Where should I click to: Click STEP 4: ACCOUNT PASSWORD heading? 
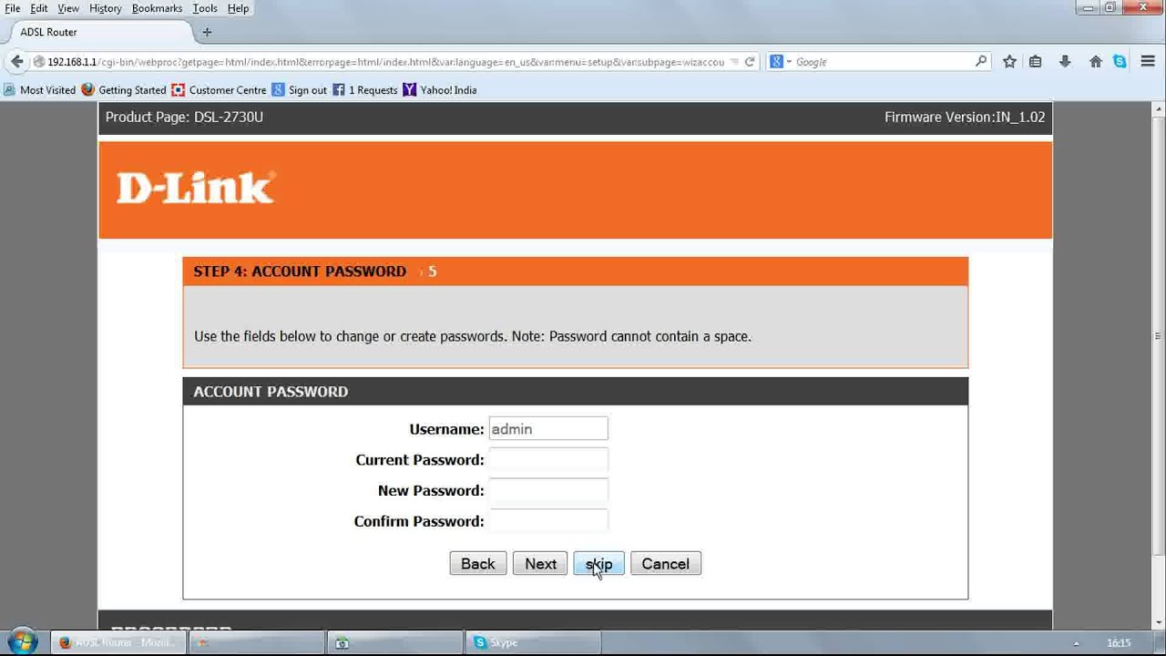(x=300, y=272)
